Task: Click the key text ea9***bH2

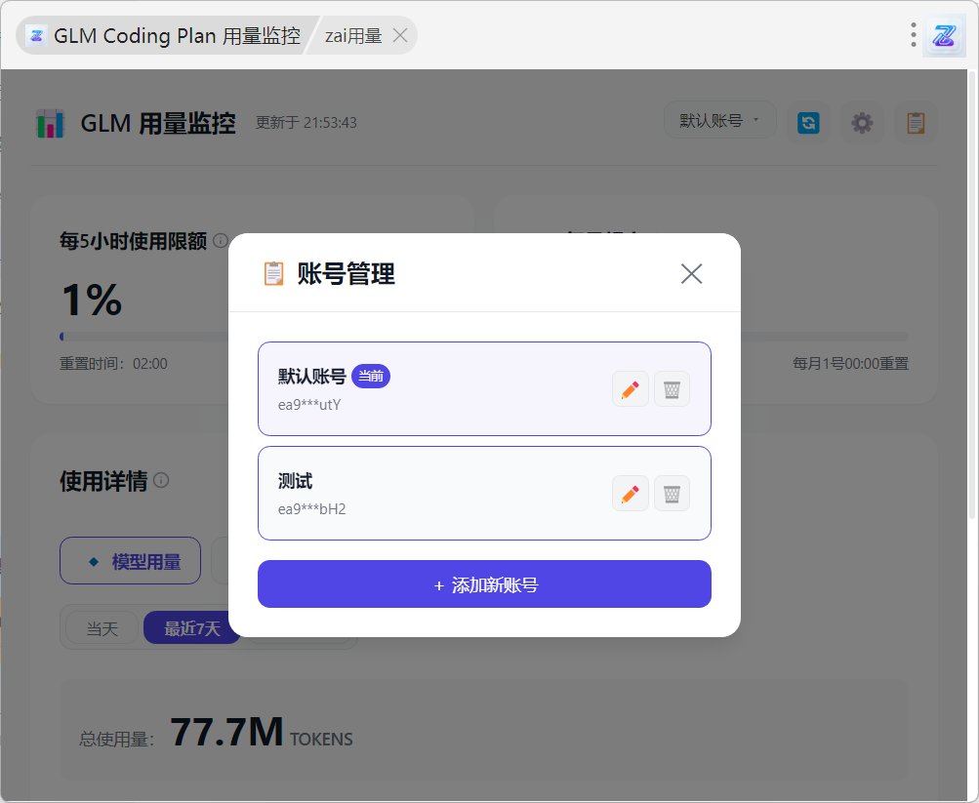Action: tap(311, 509)
